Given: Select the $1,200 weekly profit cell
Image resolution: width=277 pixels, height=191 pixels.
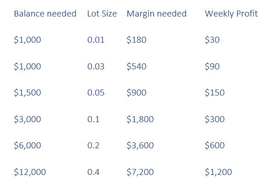Looking at the screenshot, I should coord(219,172).
